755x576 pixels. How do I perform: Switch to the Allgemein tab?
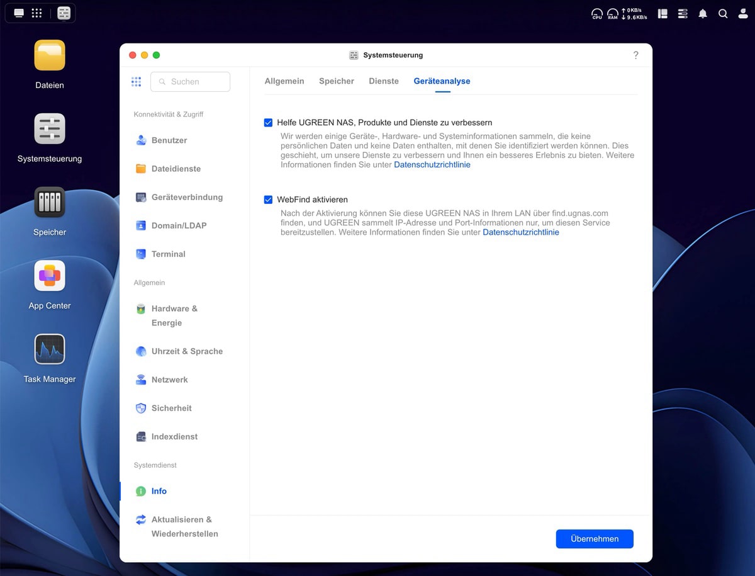pyautogui.click(x=284, y=81)
